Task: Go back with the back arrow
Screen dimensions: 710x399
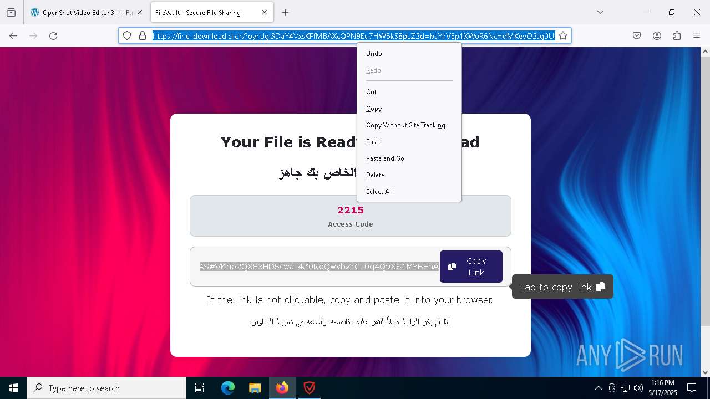Action: click(13, 35)
